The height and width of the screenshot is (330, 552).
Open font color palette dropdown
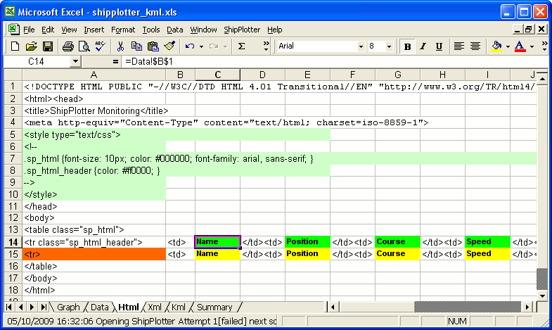point(532,46)
